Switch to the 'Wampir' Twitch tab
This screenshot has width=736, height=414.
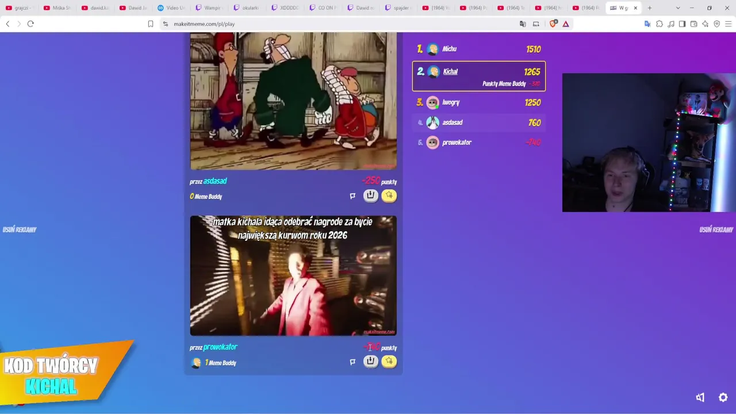tap(209, 8)
